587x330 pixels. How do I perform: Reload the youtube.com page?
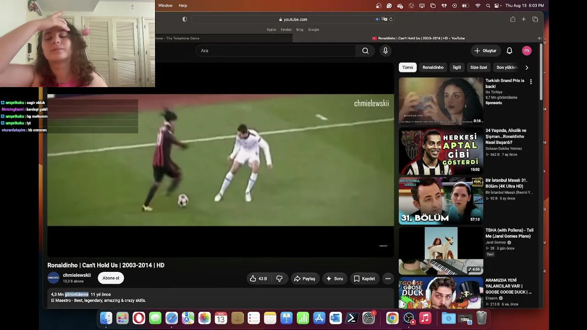tap(391, 19)
